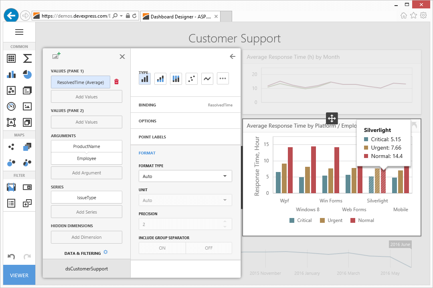
Task: Add a Grid item from toolbox
Action: point(11,58)
